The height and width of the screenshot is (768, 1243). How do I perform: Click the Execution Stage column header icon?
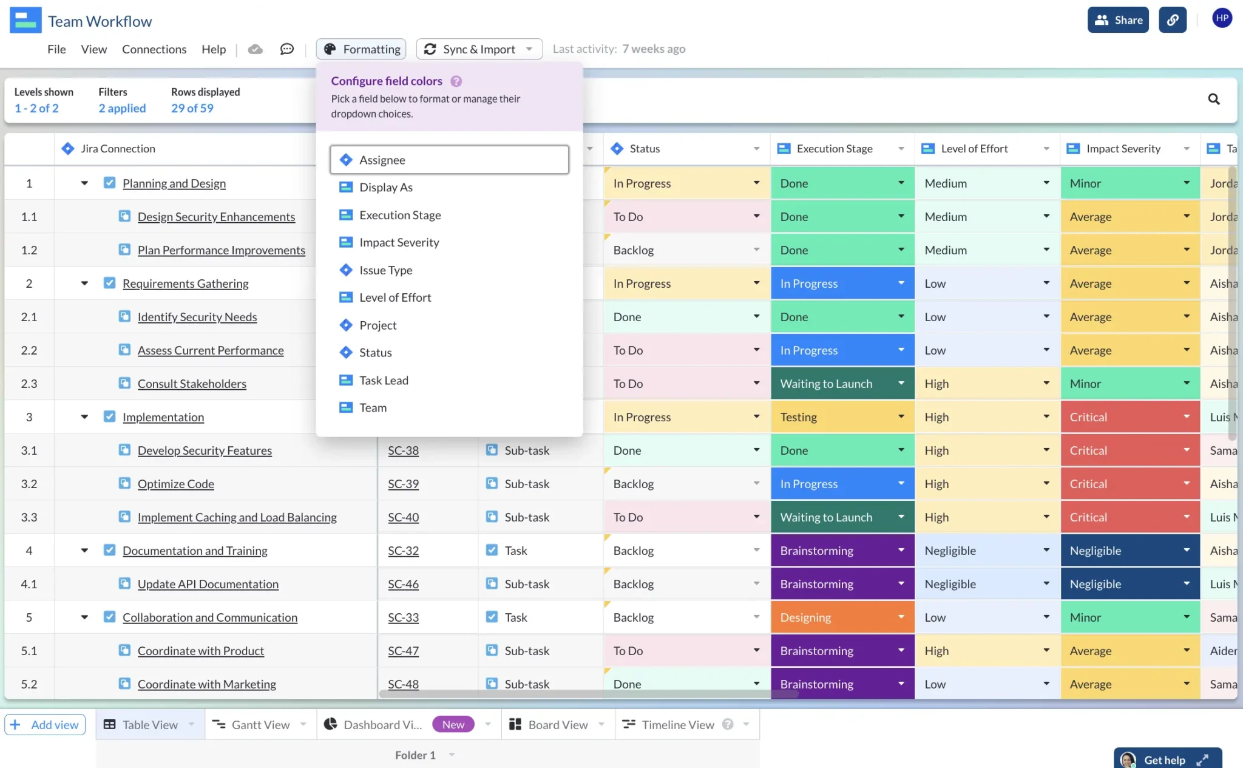click(x=784, y=148)
